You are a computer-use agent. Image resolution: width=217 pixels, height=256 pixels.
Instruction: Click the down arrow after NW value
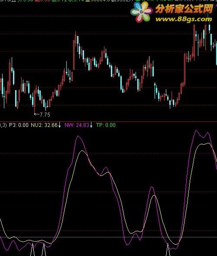(x=91, y=125)
